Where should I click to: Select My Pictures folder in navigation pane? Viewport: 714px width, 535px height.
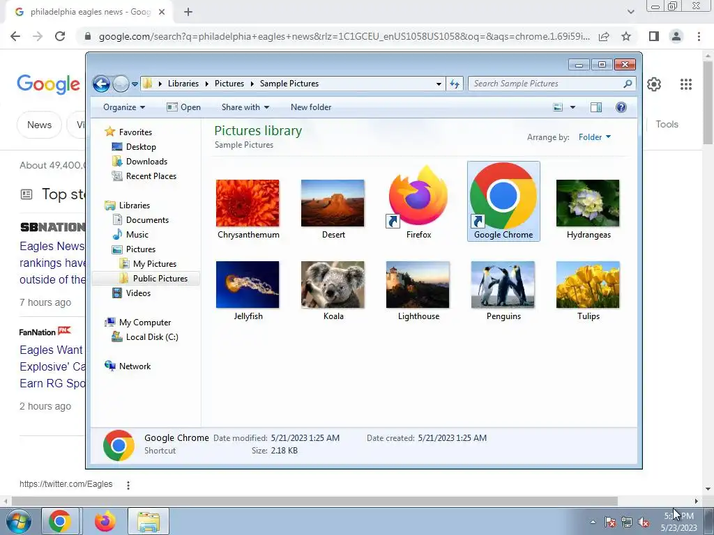tap(154, 264)
